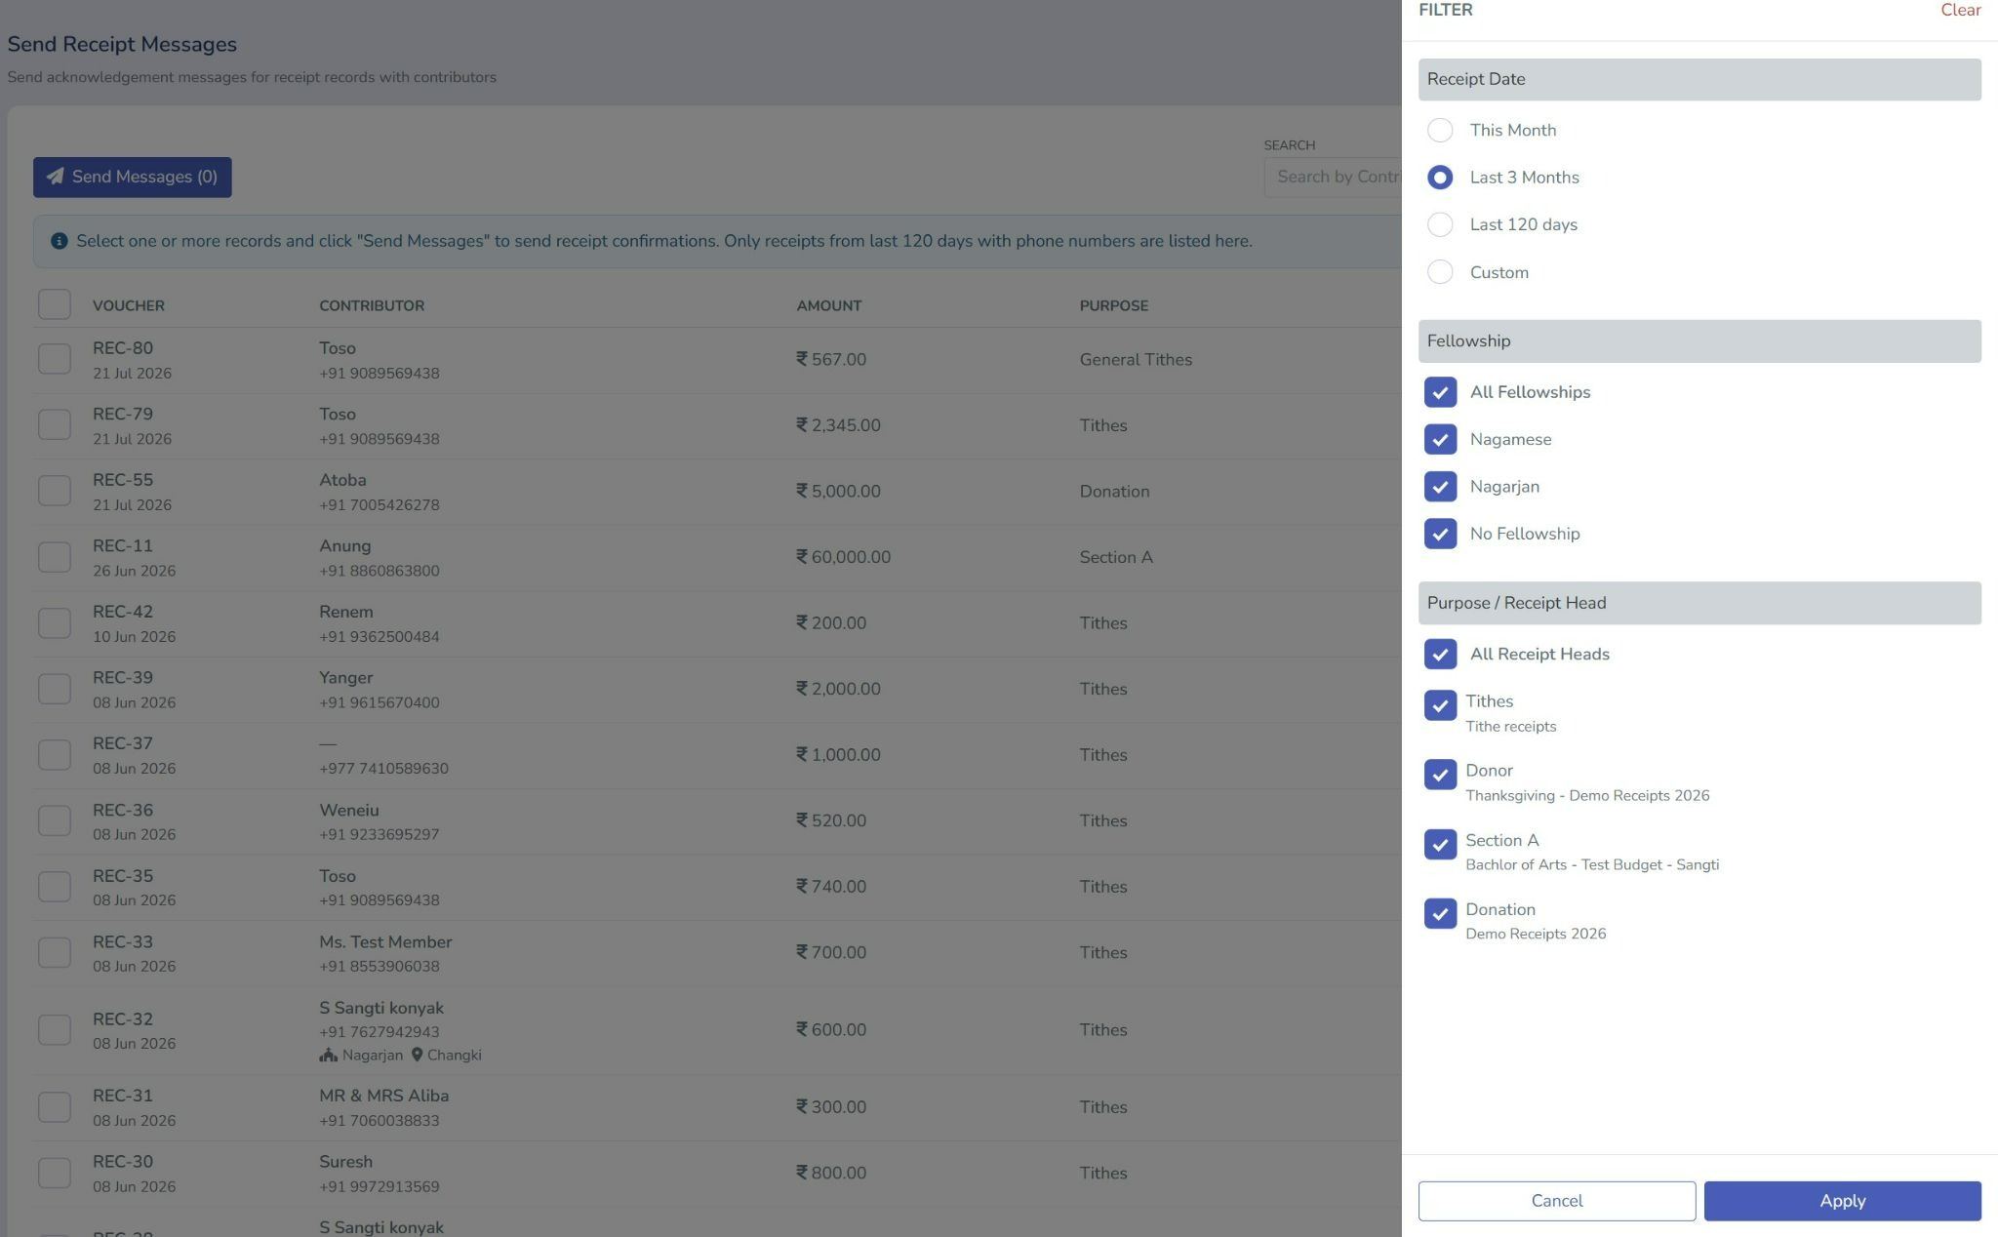
Task: Click the CONTRIBUTOR column header
Action: tap(372, 306)
